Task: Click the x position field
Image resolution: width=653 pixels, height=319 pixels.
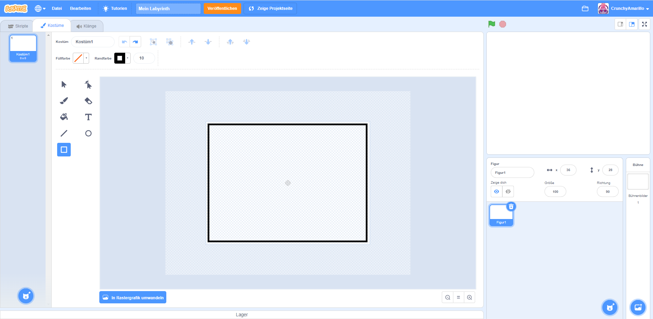Action: point(568,170)
